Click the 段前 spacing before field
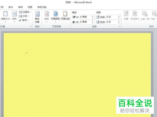Image resolution: width=157 pixels, height=117 pixels. tap(113, 17)
